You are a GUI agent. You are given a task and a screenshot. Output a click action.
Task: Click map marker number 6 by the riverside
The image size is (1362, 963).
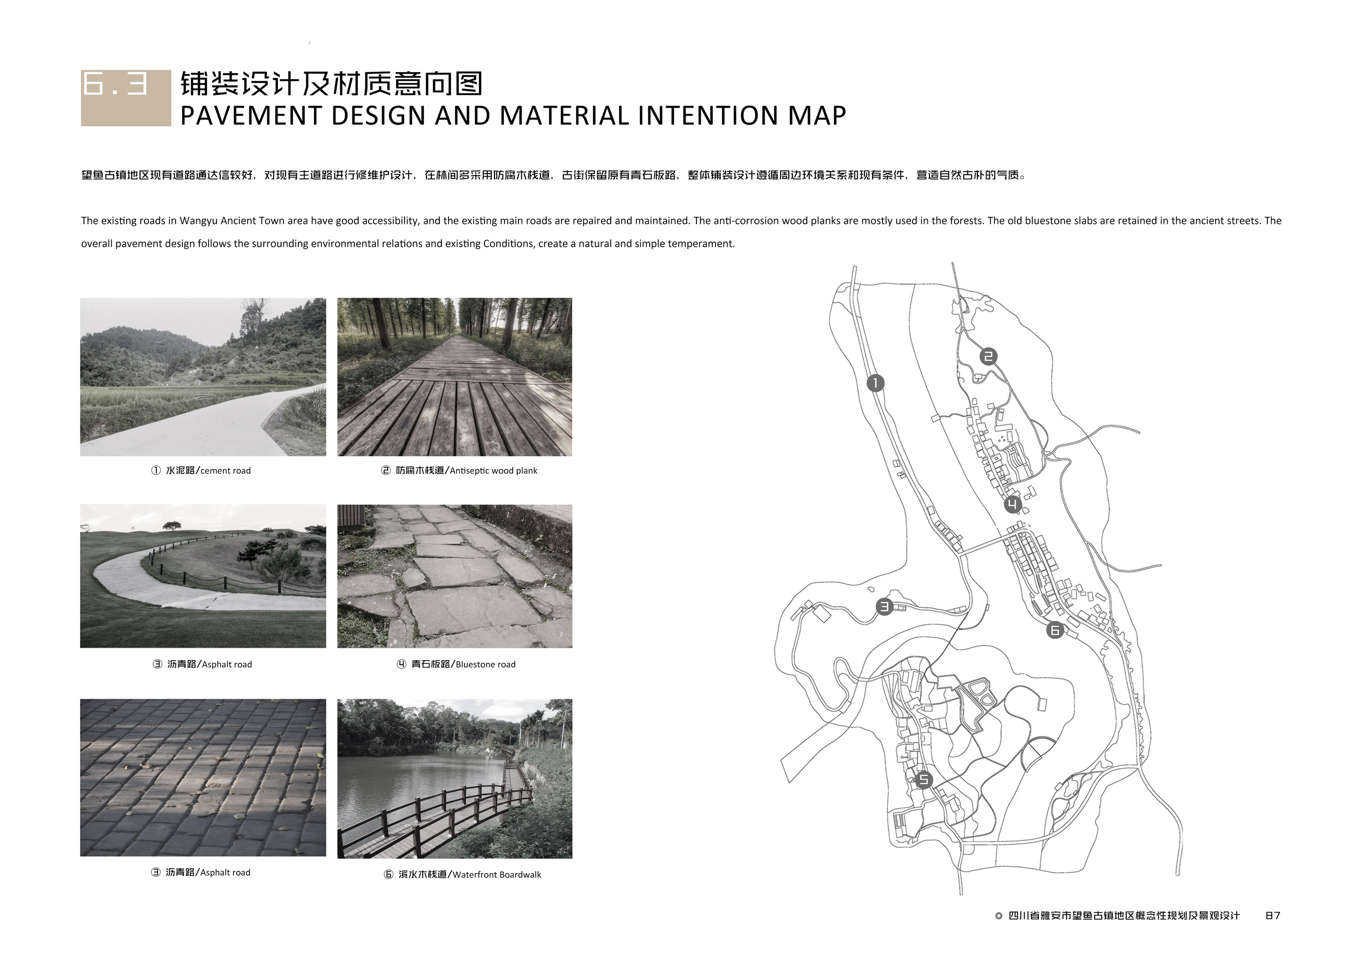click(x=1055, y=630)
